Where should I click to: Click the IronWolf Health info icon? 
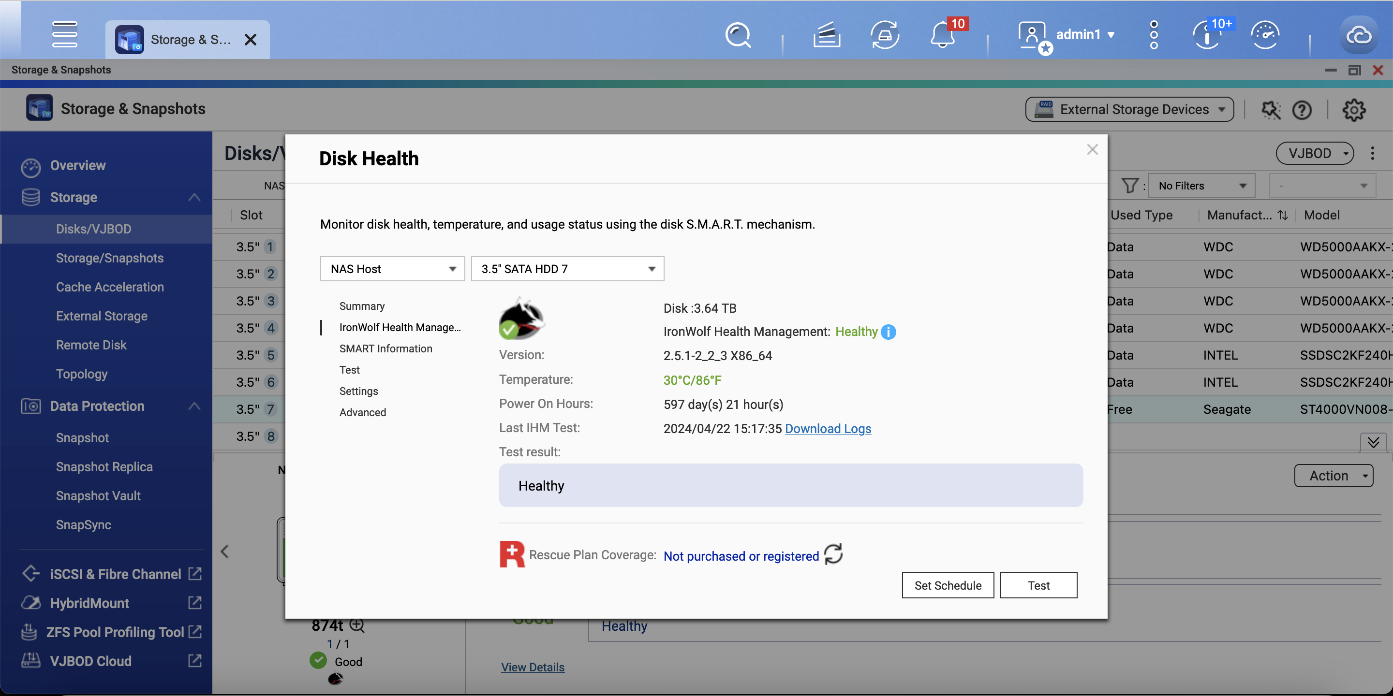click(888, 332)
